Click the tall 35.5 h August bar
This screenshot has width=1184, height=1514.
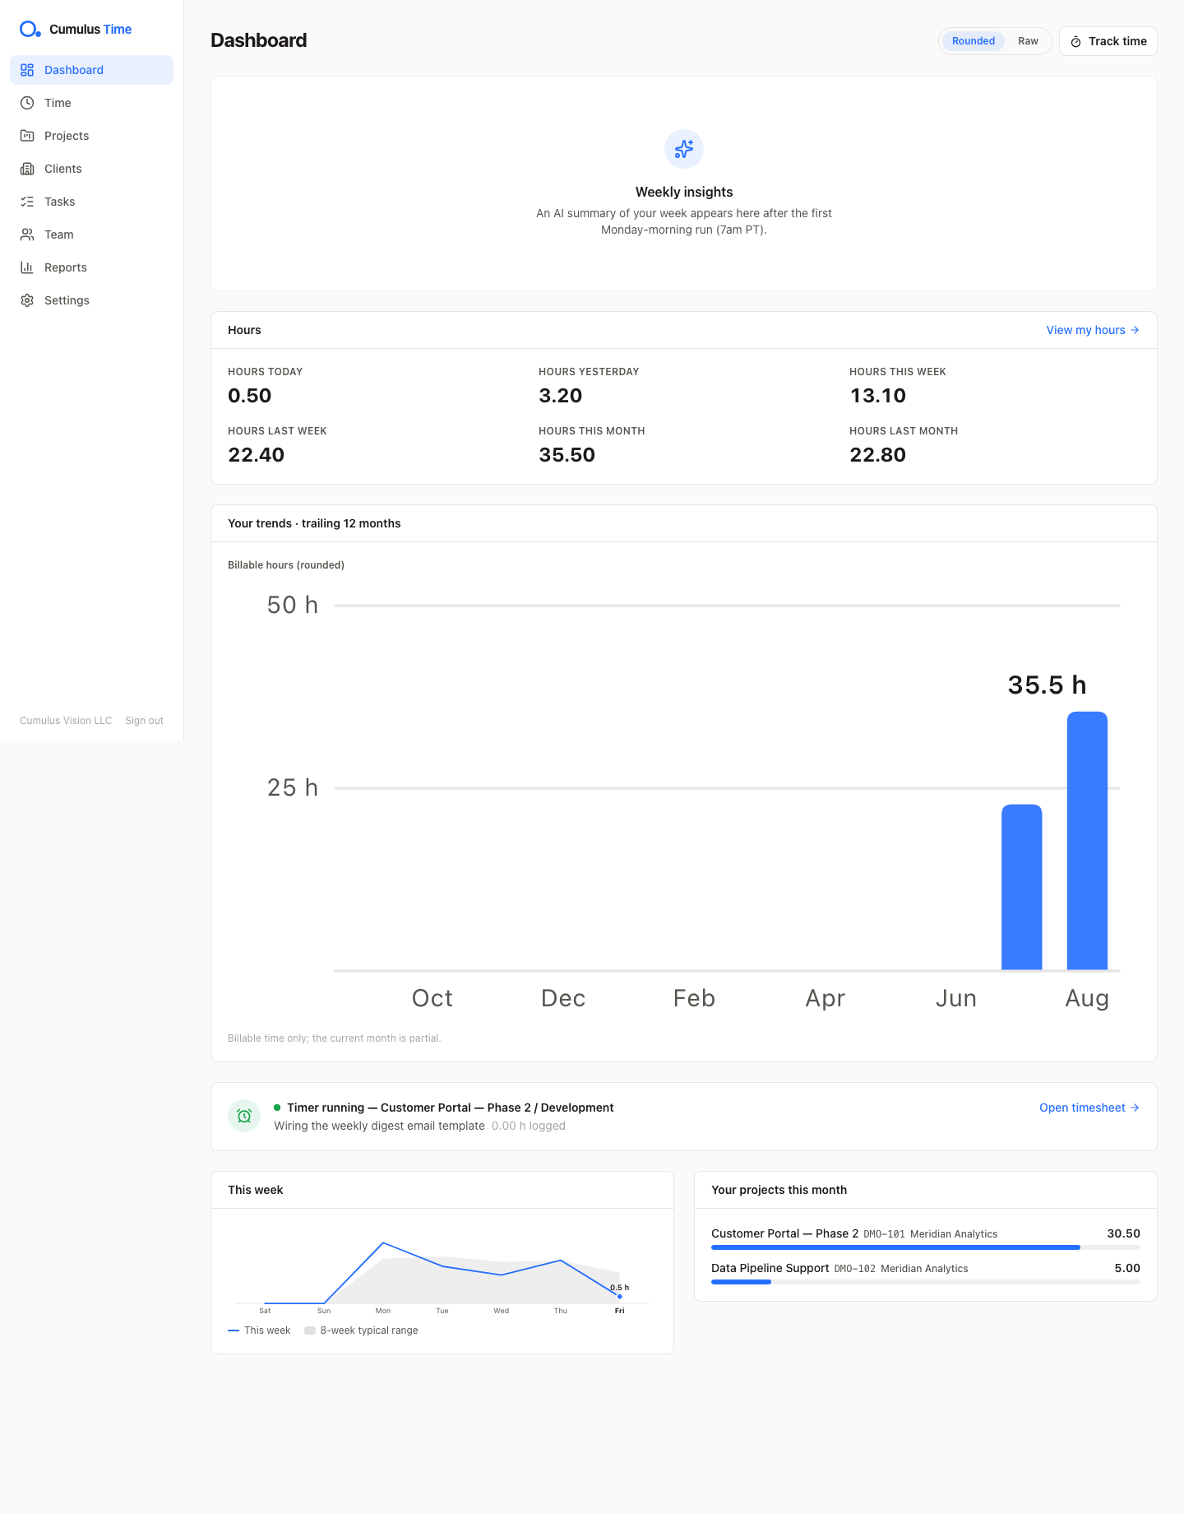coord(1087,841)
